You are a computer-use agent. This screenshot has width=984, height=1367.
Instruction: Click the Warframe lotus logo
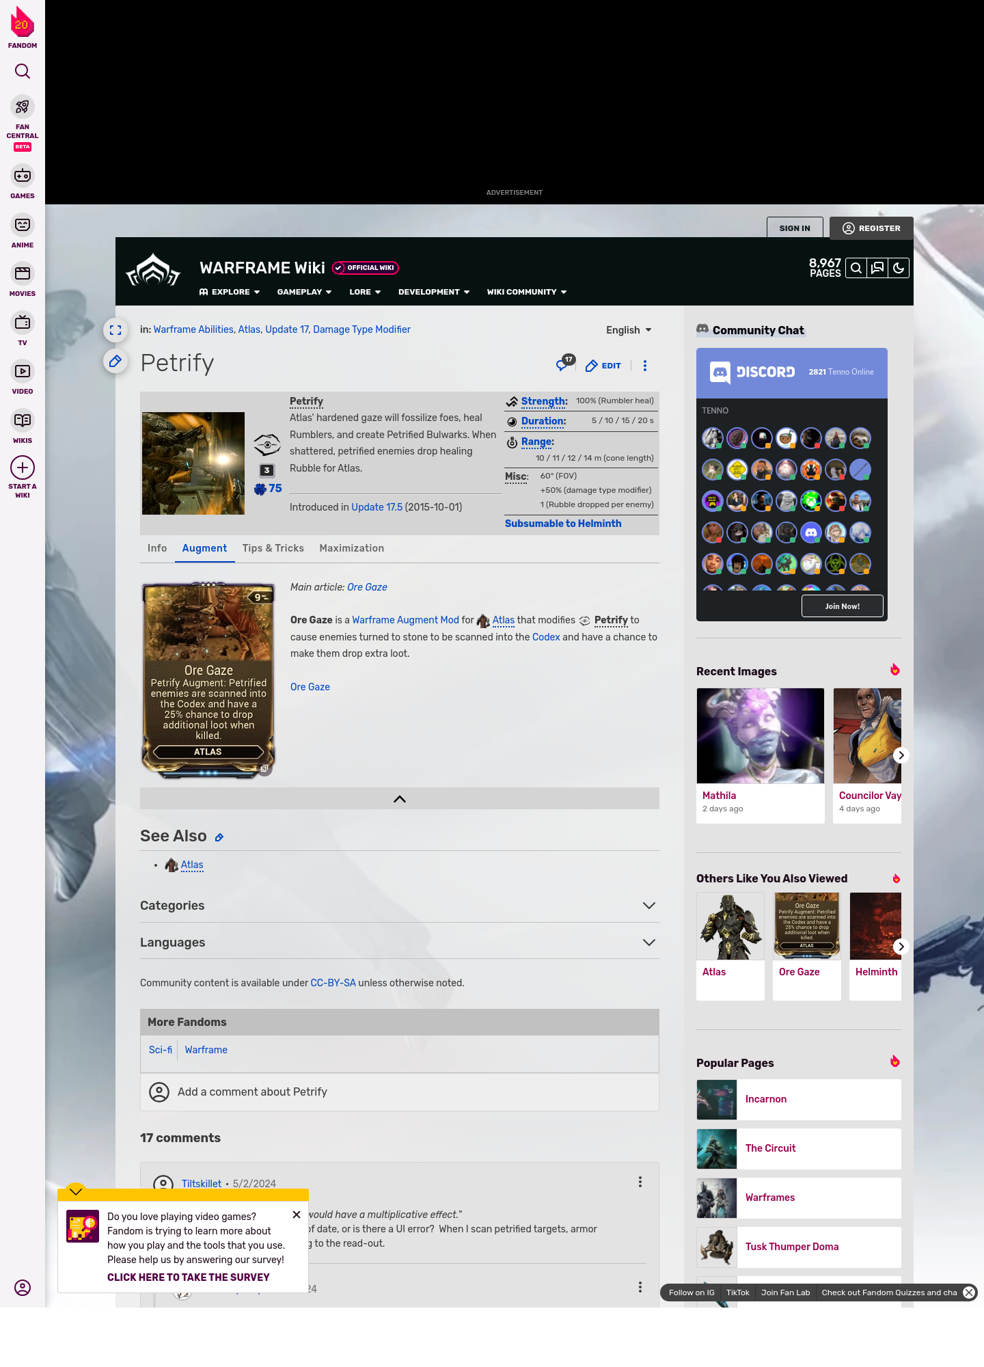pyautogui.click(x=153, y=271)
